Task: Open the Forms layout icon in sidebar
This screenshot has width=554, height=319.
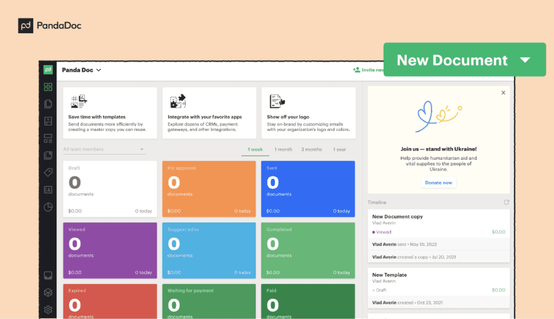Action: (x=48, y=138)
